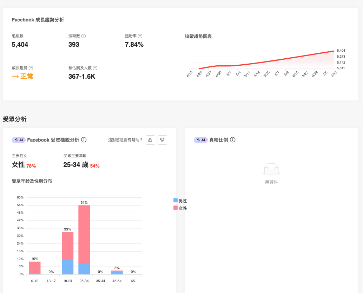The image size is (363, 293).
Task: Click the 這對您是否有幫助？ prompt text
Action: pyautogui.click(x=125, y=140)
